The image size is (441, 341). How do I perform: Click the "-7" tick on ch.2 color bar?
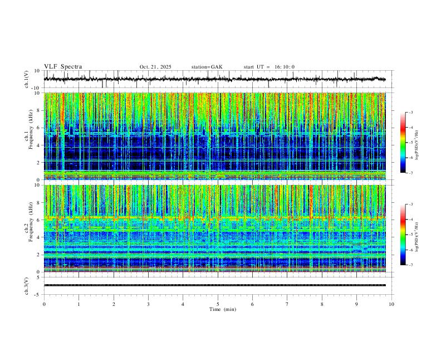(x=411, y=265)
